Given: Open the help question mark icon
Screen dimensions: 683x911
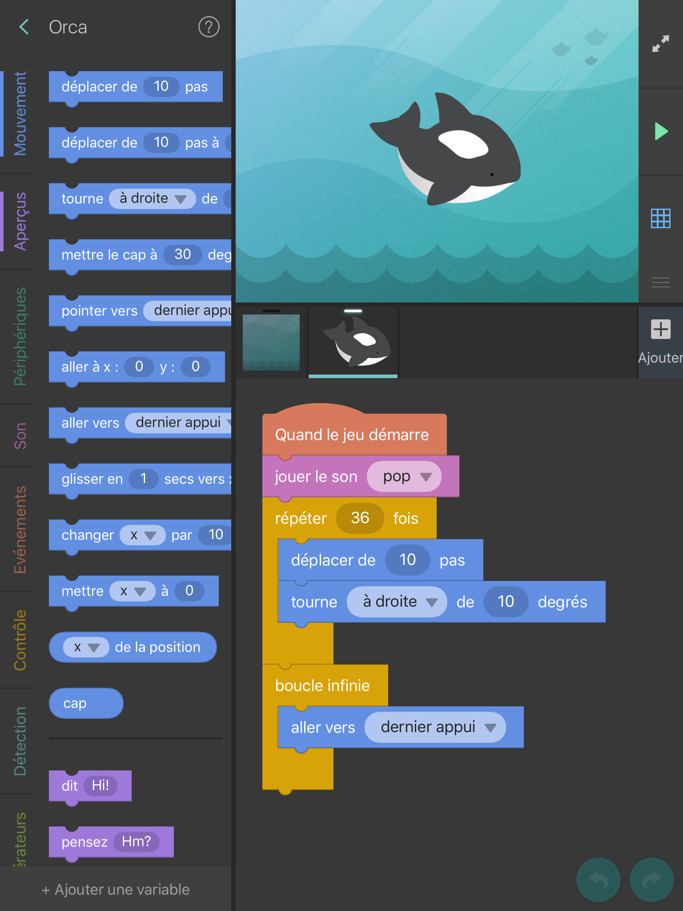Looking at the screenshot, I should 209,27.
